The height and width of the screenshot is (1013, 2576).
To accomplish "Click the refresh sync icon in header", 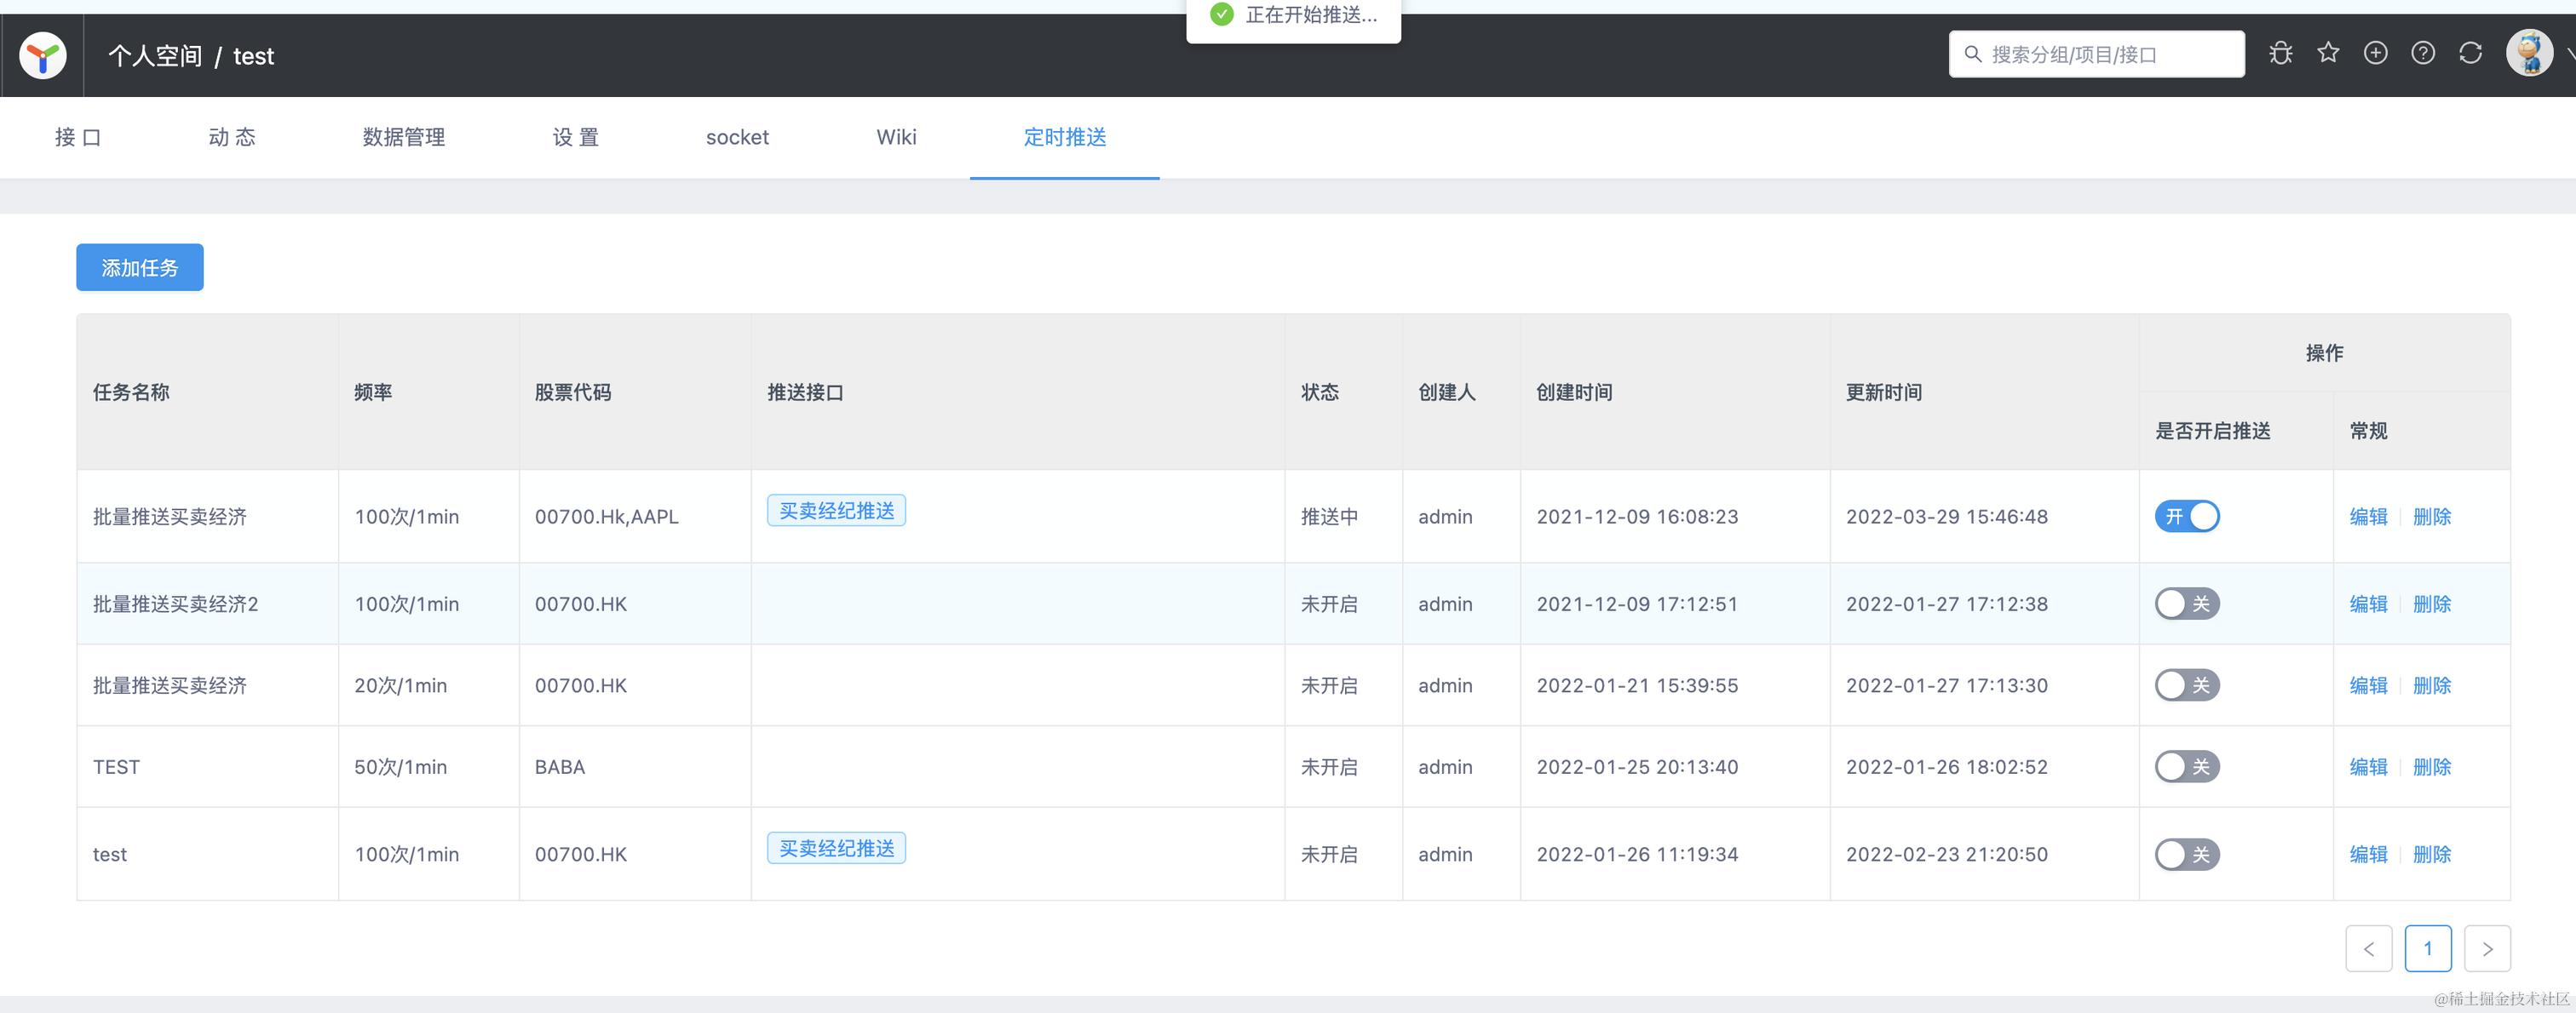I will [x=2471, y=53].
